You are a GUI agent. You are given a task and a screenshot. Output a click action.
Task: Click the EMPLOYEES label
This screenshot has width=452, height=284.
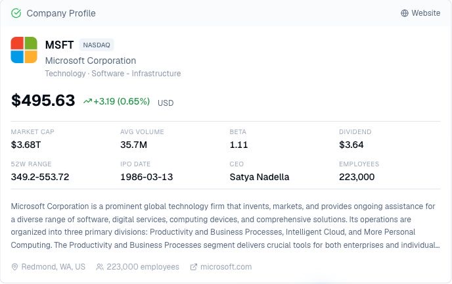pyautogui.click(x=359, y=164)
